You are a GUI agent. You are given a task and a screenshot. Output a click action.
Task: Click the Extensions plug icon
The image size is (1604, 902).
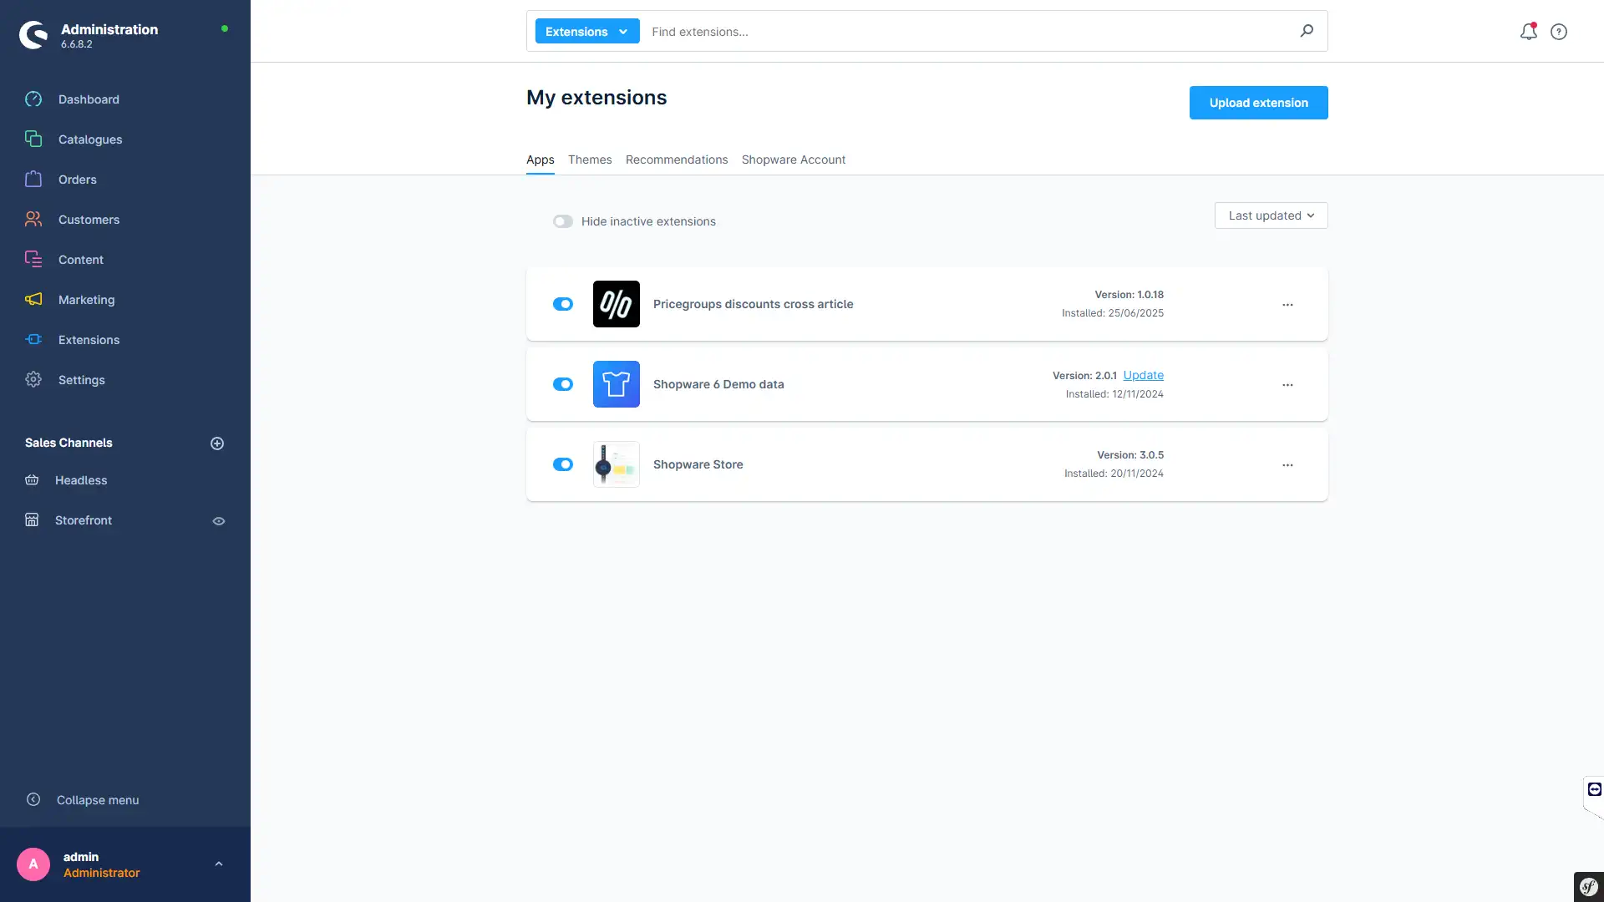pyautogui.click(x=33, y=340)
